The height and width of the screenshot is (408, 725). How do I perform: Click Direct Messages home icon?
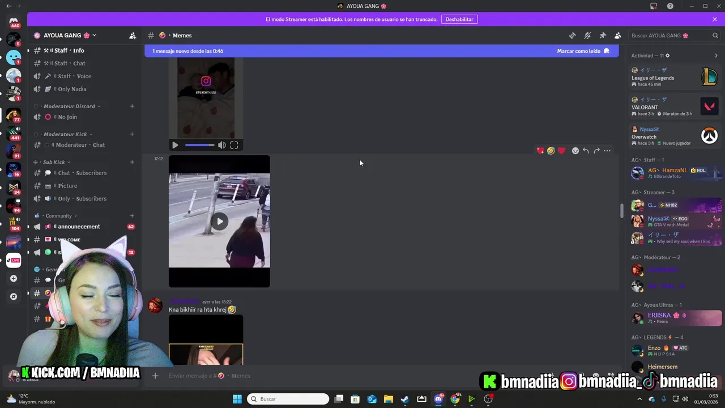(14, 20)
